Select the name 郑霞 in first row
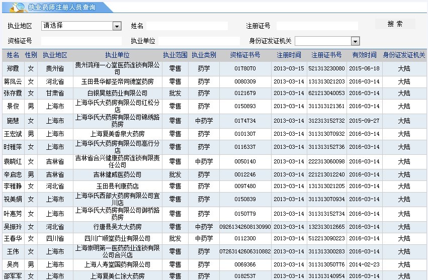 [x=13, y=68]
